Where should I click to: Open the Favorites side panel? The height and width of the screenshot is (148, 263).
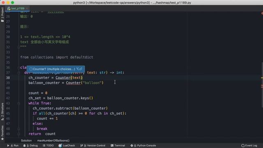pos(2,133)
